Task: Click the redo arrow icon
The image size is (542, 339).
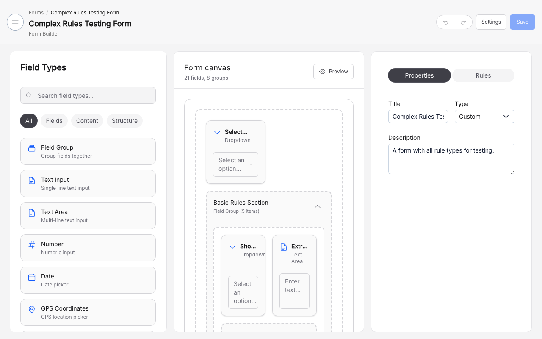Action: click(x=463, y=22)
